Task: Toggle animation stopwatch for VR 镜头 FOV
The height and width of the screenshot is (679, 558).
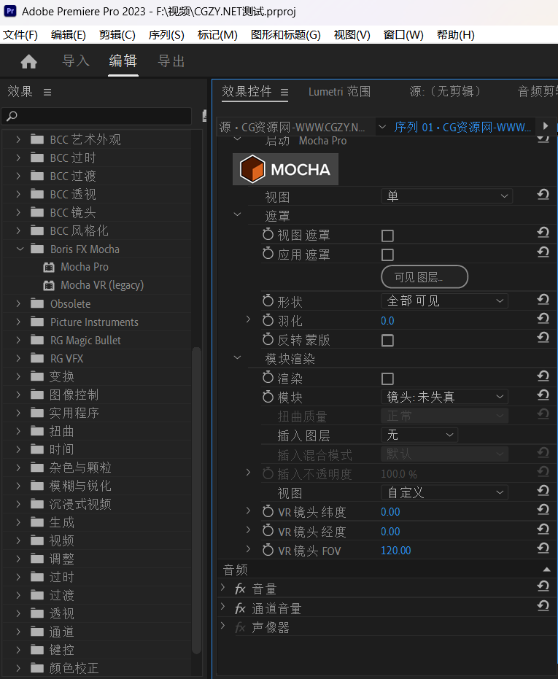Action: coord(268,549)
